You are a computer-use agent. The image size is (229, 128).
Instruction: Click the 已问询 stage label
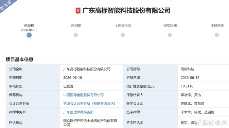pyautogui.click(x=76, y=26)
